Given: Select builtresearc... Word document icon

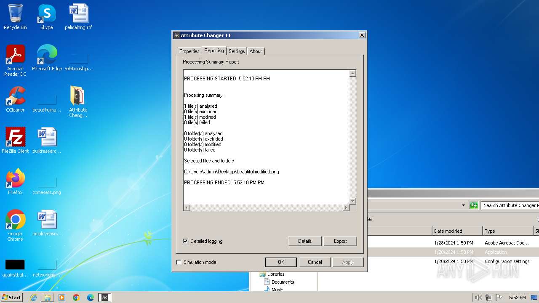Looking at the screenshot, I should pos(47,141).
